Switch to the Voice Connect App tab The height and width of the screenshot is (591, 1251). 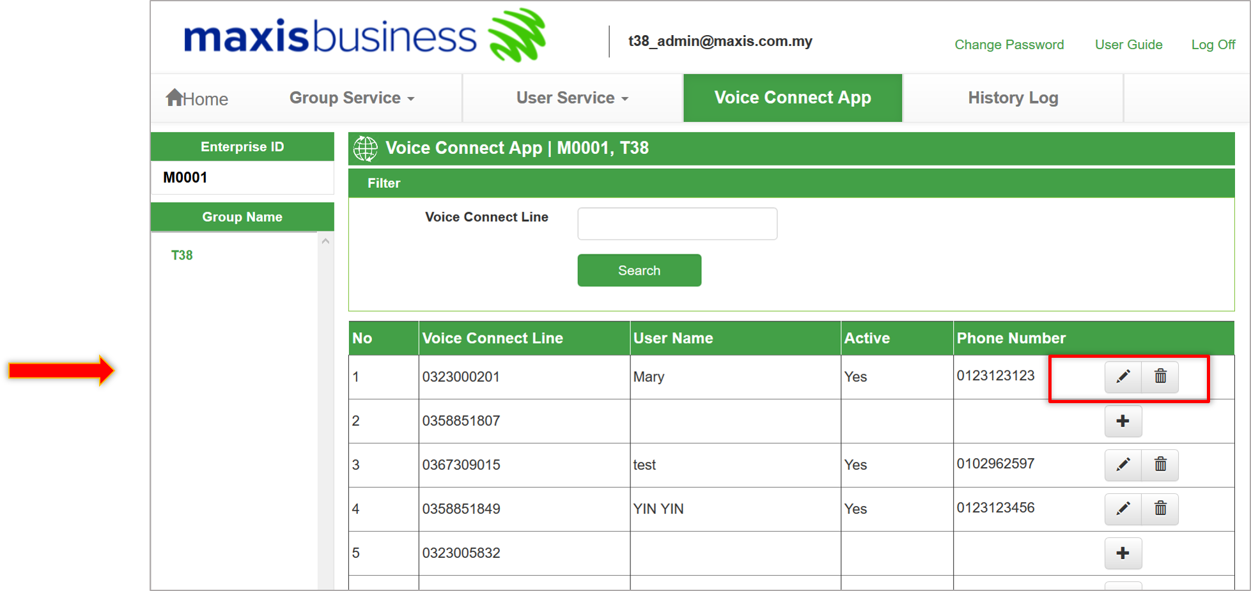[792, 98]
